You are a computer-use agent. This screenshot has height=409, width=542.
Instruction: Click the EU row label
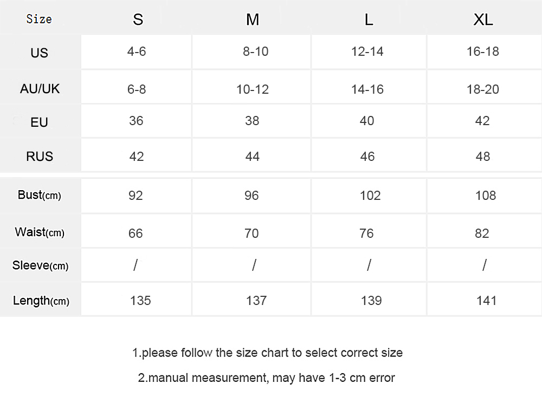click(x=39, y=122)
